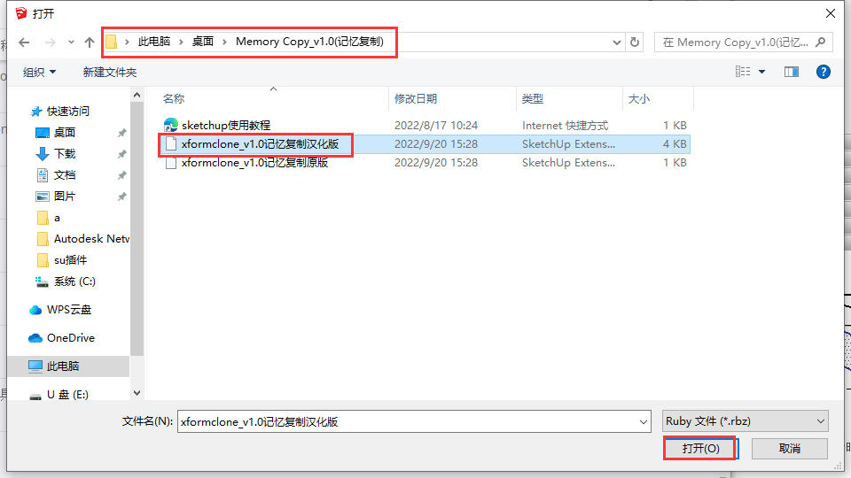Click the 4 KB size cell
Image resolution: width=851 pixels, height=478 pixels.
click(675, 144)
